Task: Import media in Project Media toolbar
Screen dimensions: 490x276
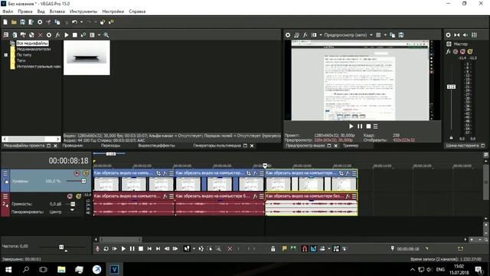Action: (15, 35)
